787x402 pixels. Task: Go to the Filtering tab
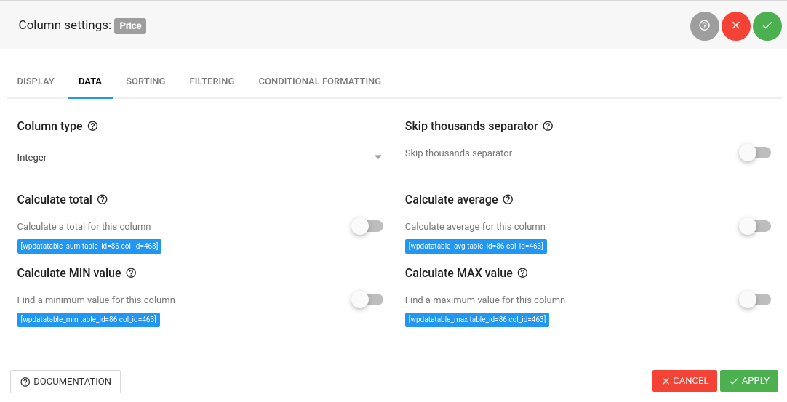pos(212,81)
